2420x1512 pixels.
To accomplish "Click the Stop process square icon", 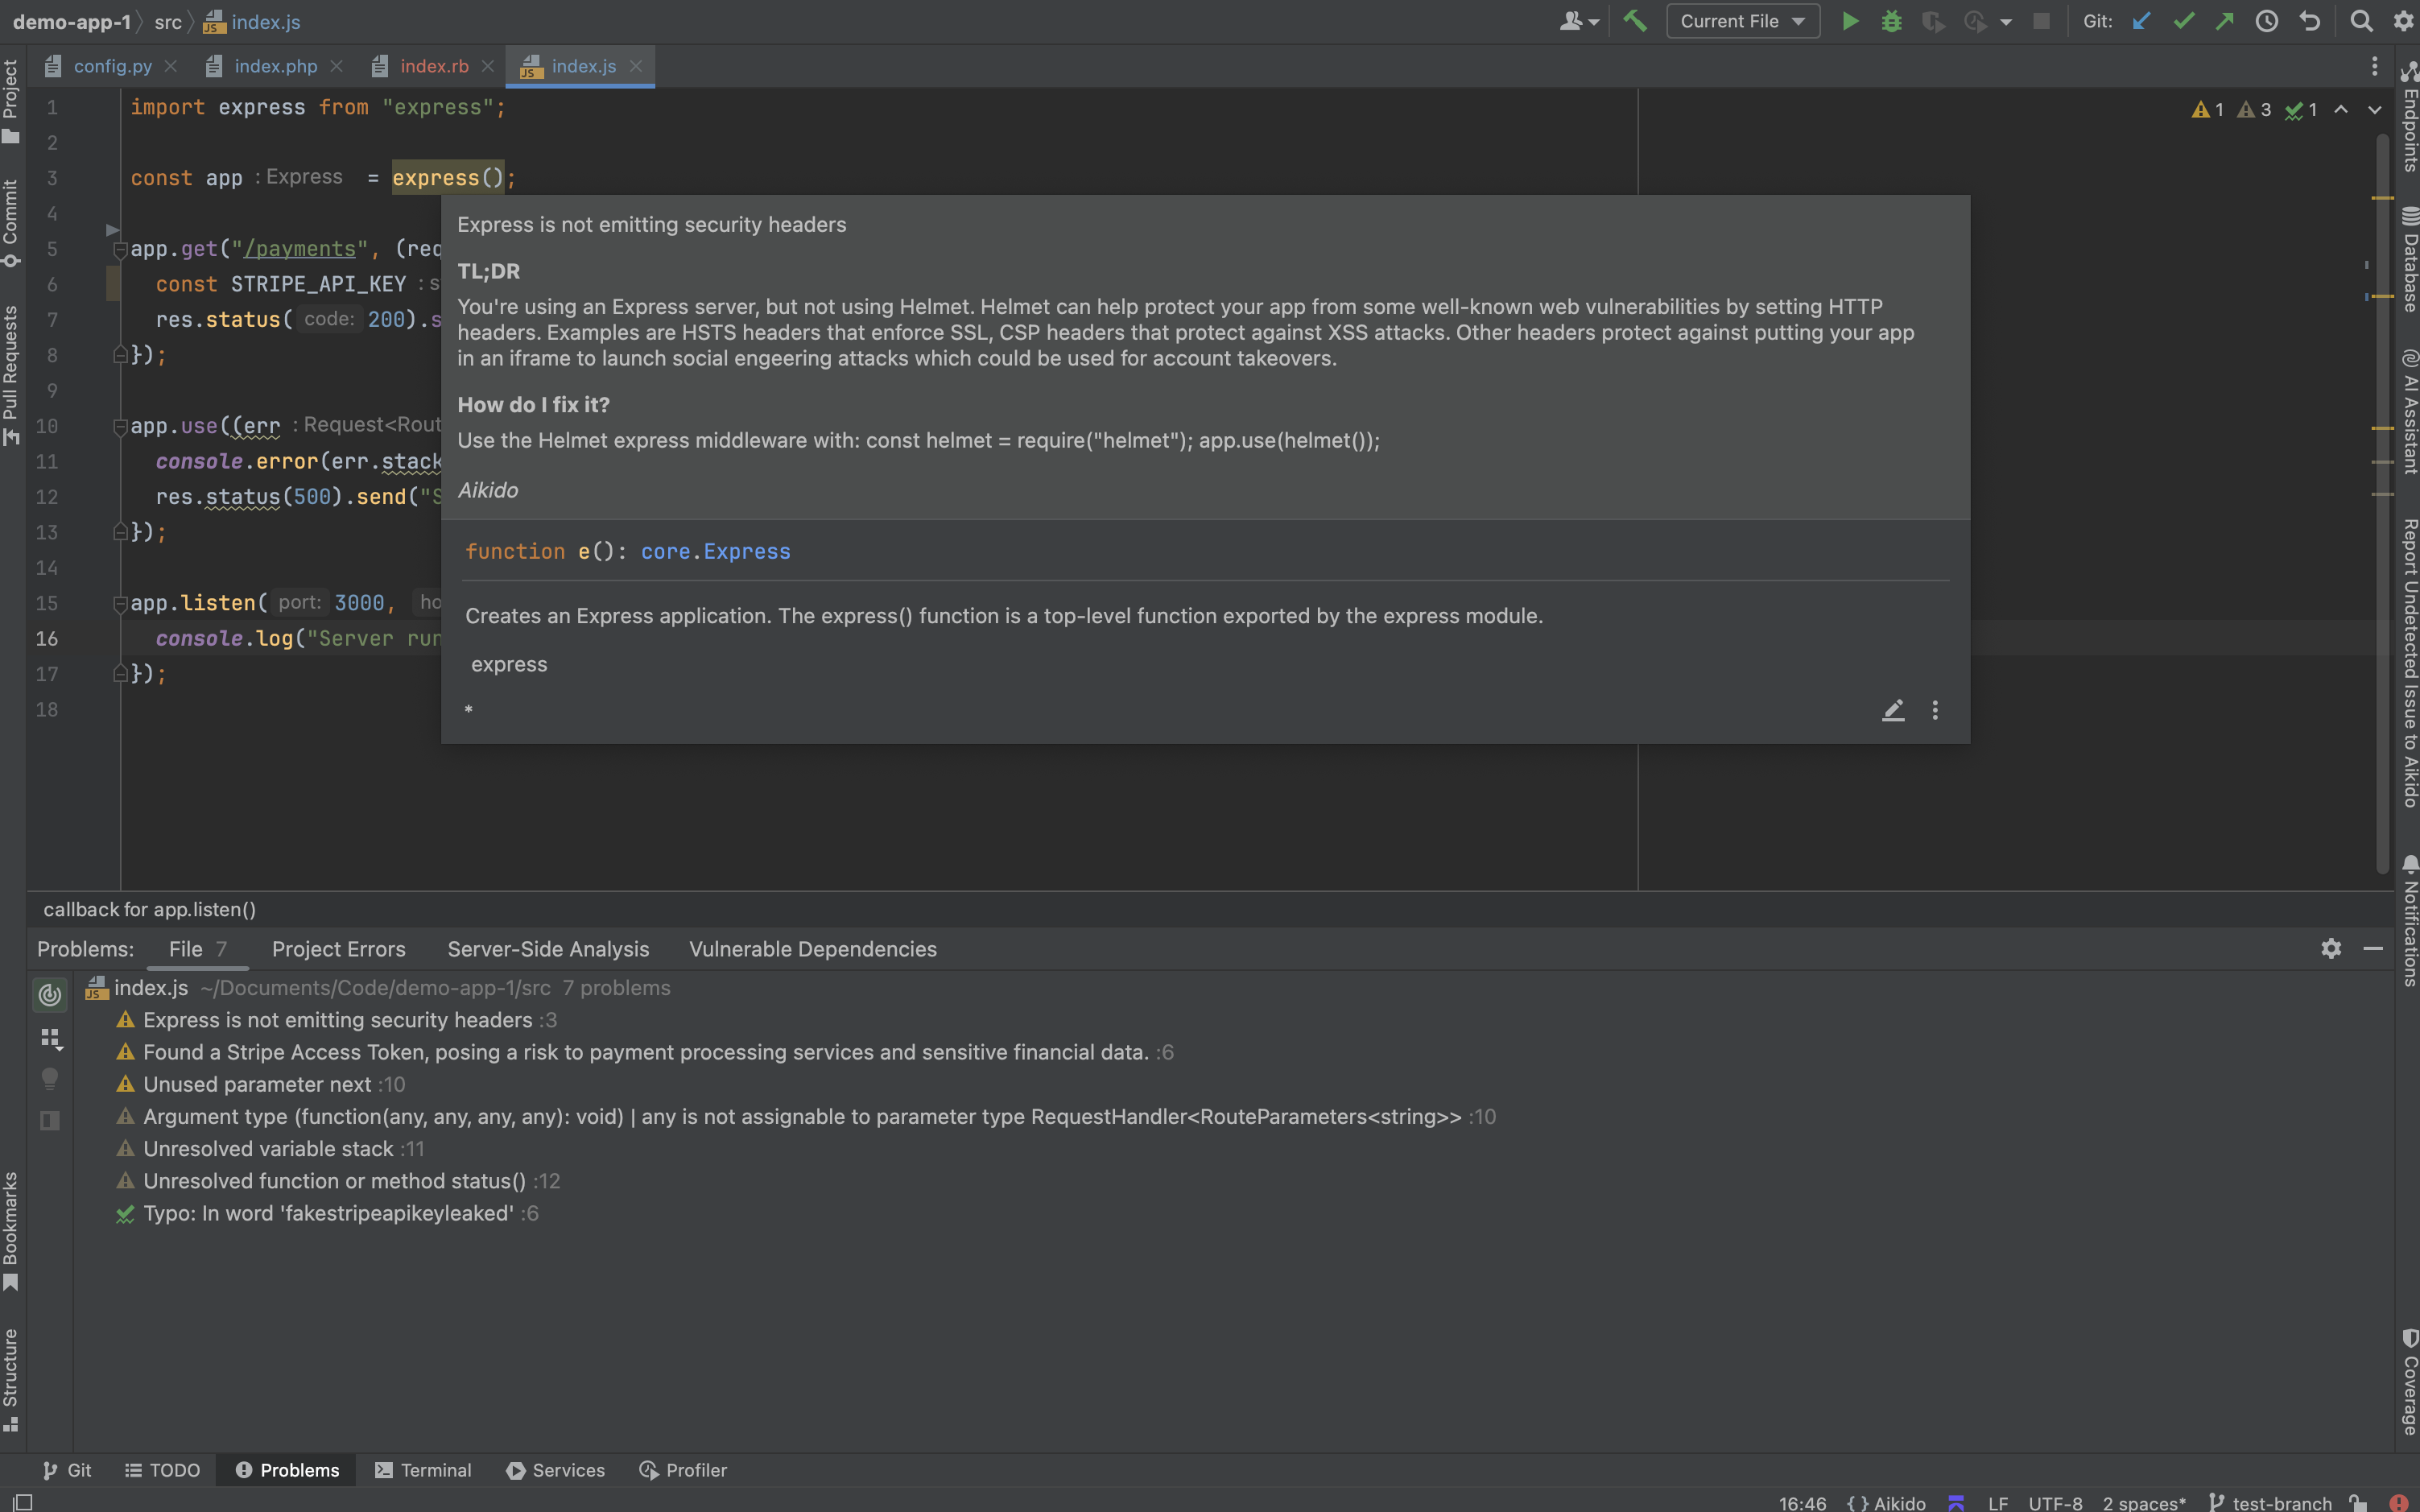I will (x=2042, y=21).
